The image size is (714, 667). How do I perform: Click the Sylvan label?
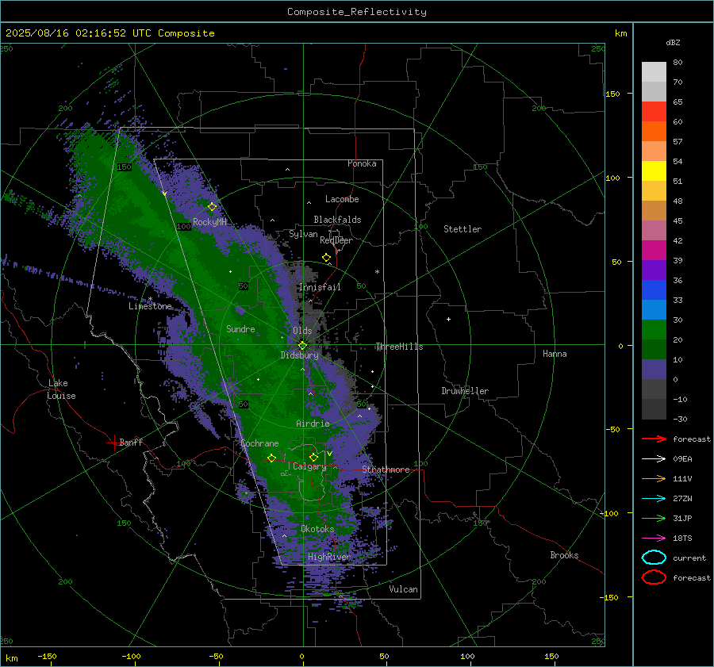303,234
